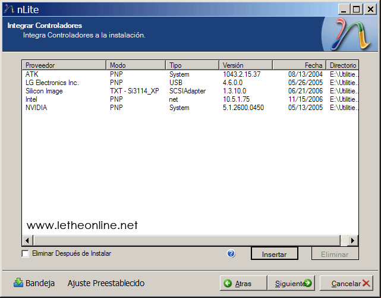The width and height of the screenshot is (381, 298).
Task: Sort by the Modo column header
Action: pos(136,65)
